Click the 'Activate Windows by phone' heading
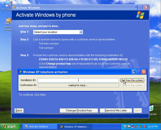Viewport: 161px width, 130px height. coord(46,15)
